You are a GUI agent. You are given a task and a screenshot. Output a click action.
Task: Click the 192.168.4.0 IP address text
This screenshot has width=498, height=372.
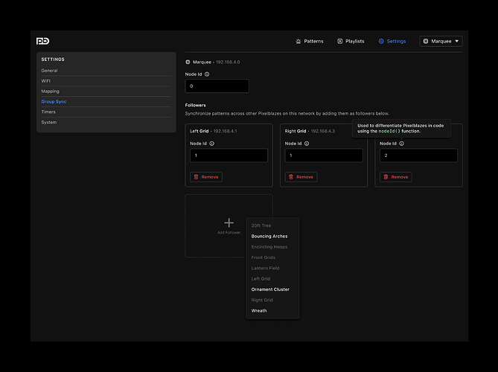[x=228, y=62]
